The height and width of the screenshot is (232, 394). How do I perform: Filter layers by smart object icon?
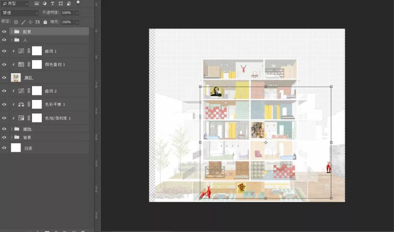click(x=69, y=4)
